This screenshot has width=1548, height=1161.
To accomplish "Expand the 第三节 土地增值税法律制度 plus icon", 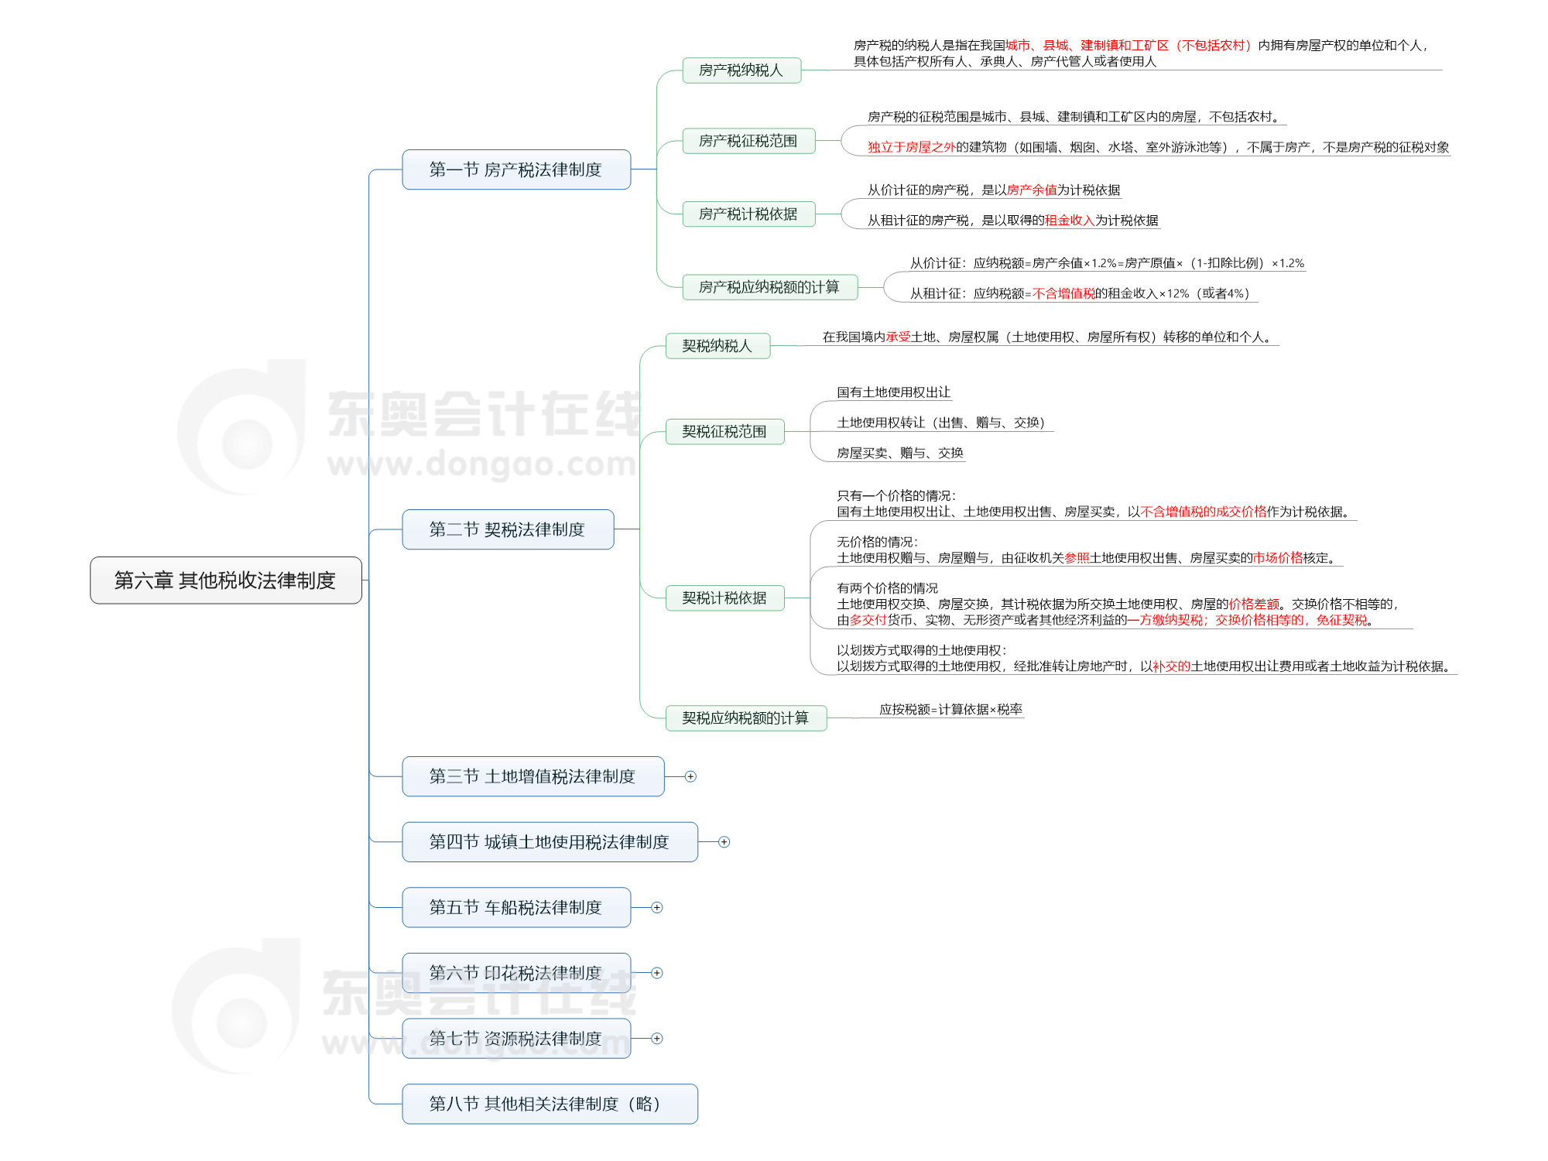I will [690, 776].
